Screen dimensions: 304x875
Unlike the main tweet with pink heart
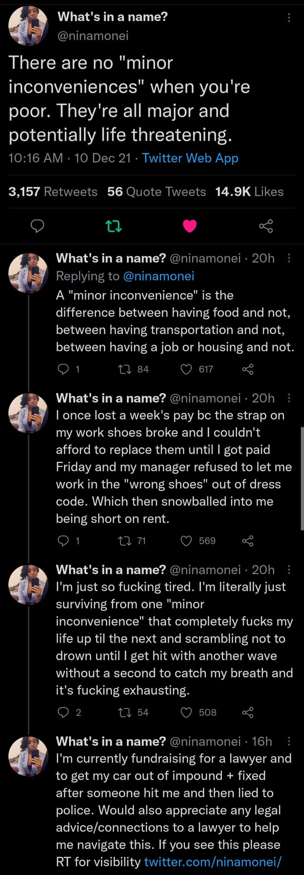(x=190, y=226)
